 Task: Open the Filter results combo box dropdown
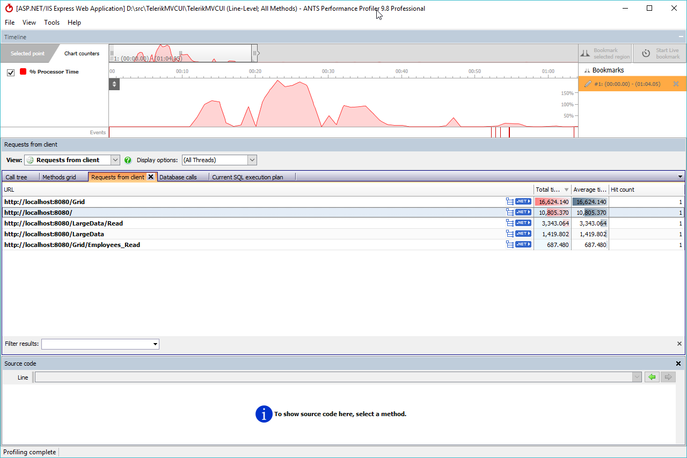pyautogui.click(x=155, y=344)
